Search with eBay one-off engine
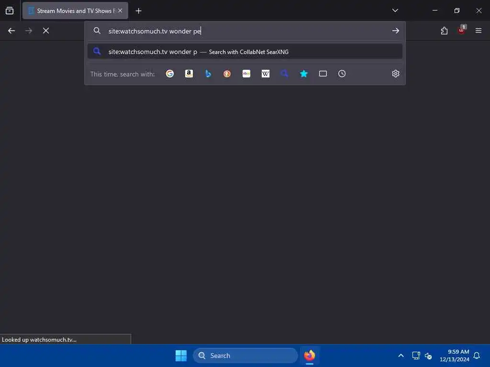 tap(246, 74)
